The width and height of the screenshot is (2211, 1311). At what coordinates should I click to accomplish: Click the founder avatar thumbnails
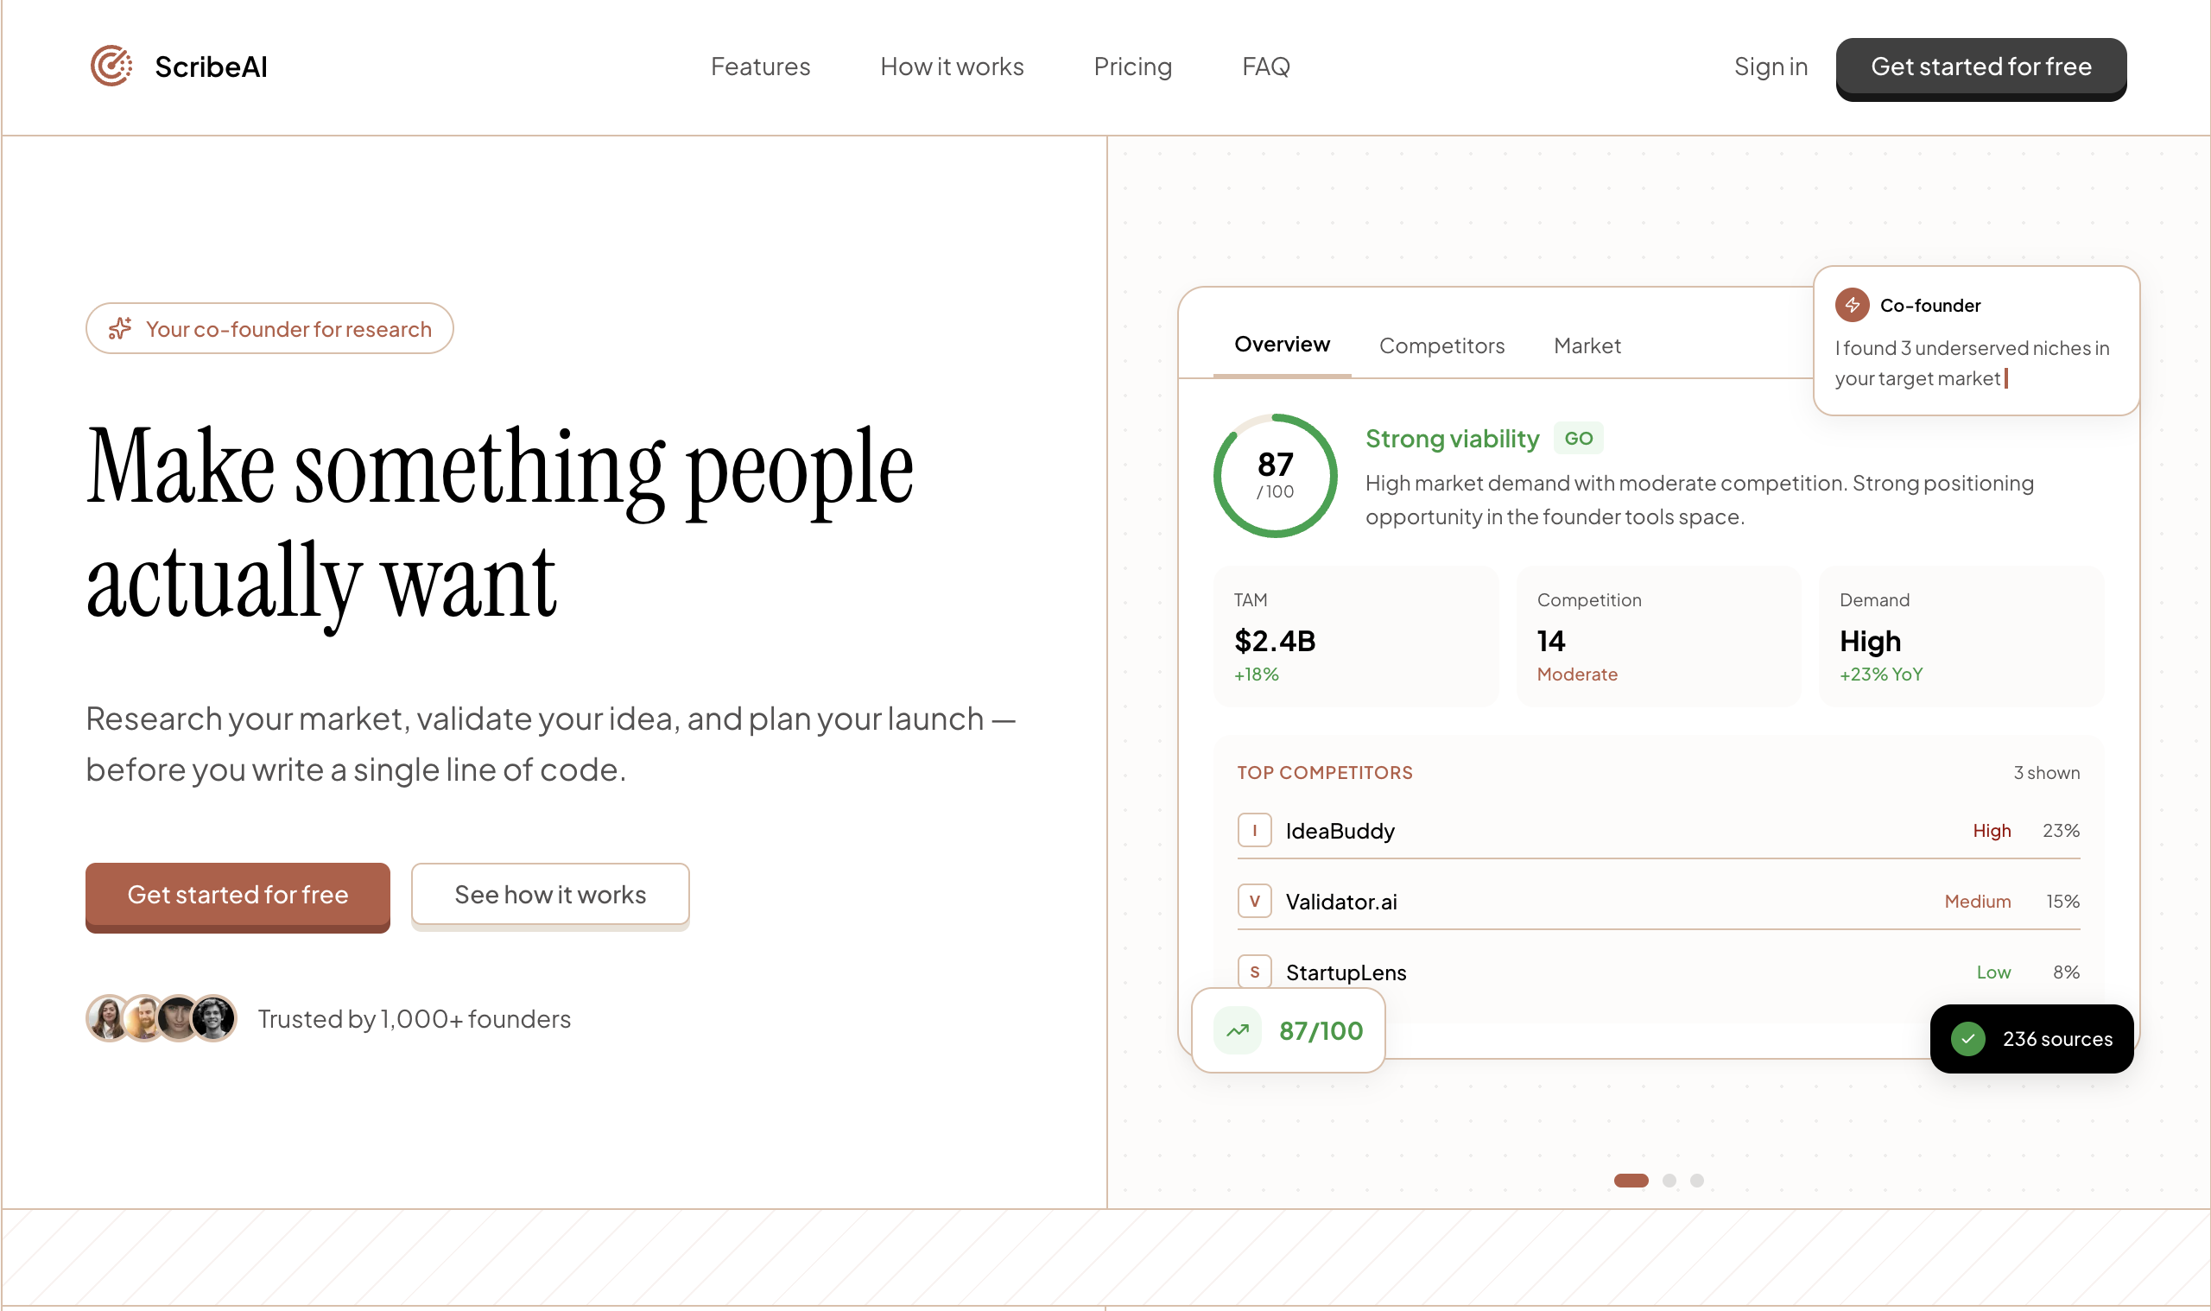click(x=161, y=1017)
